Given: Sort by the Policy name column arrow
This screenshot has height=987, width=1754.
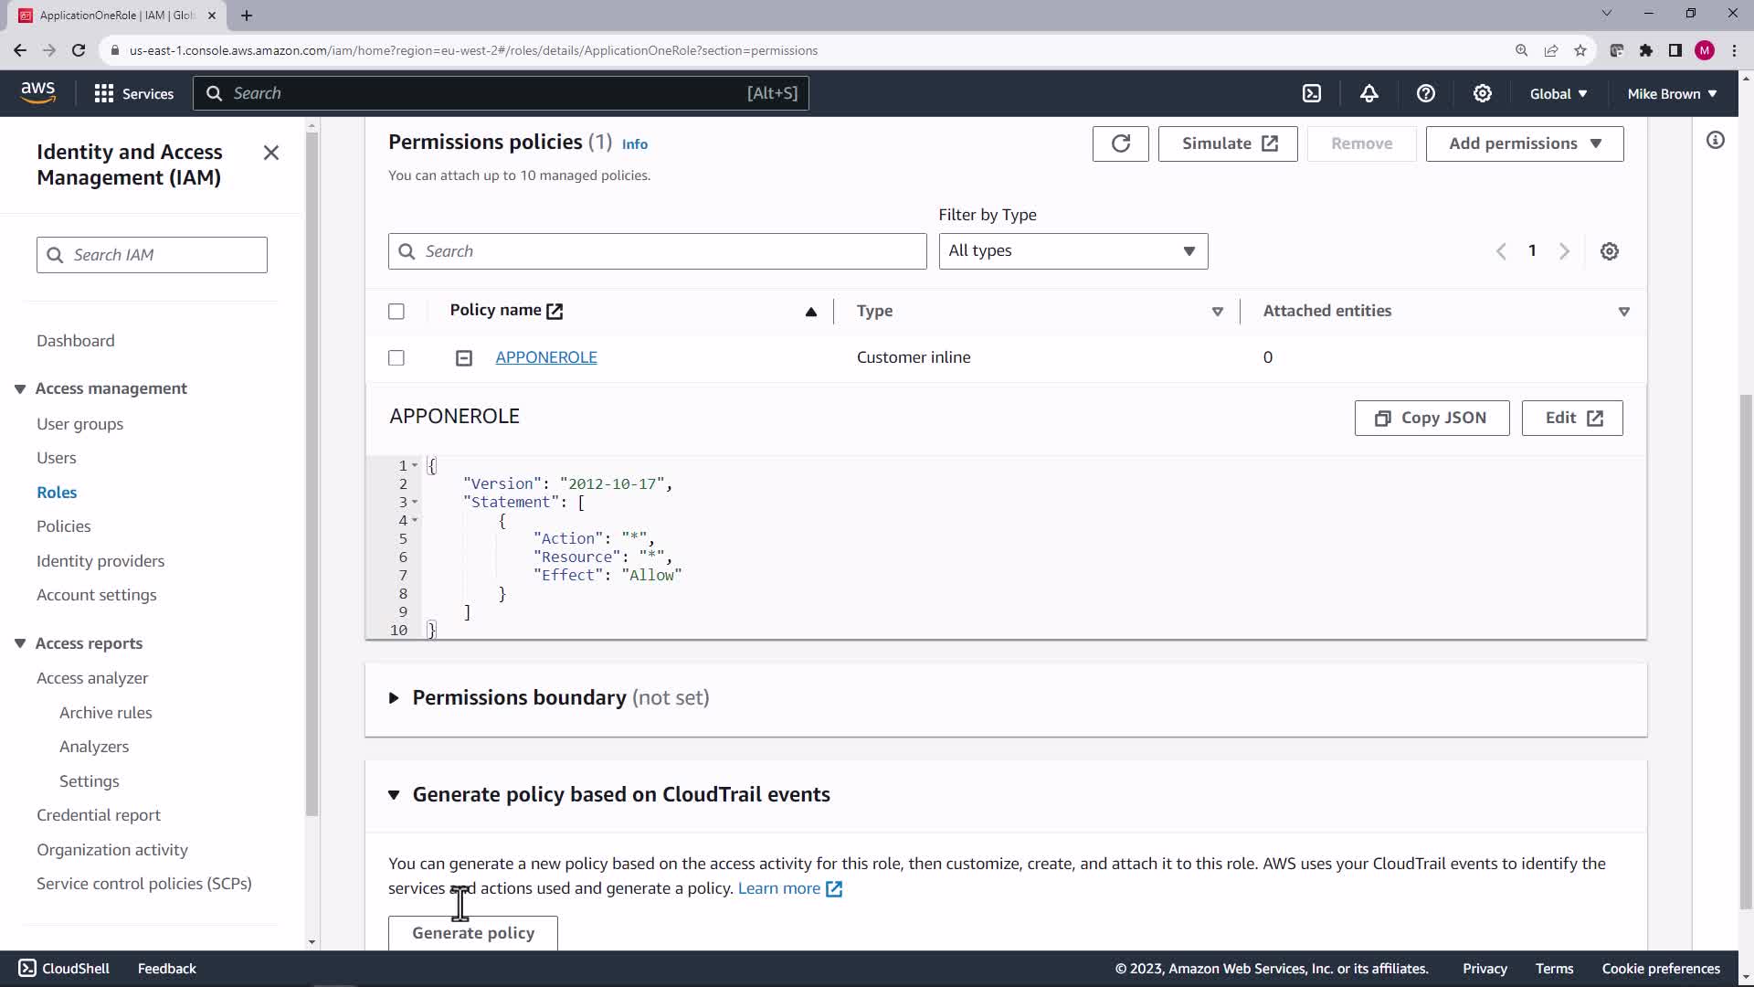Looking at the screenshot, I should click(810, 312).
